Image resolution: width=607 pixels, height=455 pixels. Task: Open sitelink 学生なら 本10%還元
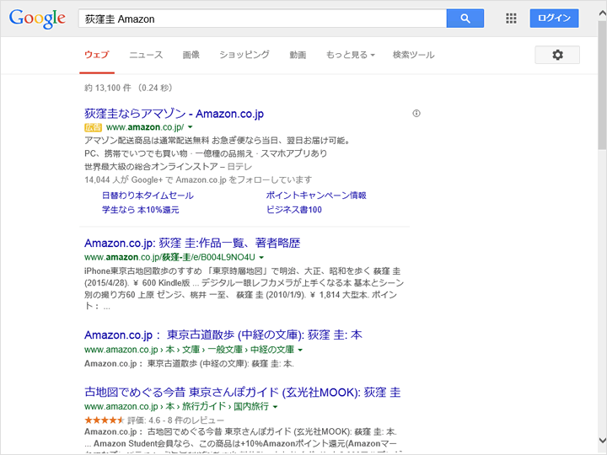(x=140, y=210)
